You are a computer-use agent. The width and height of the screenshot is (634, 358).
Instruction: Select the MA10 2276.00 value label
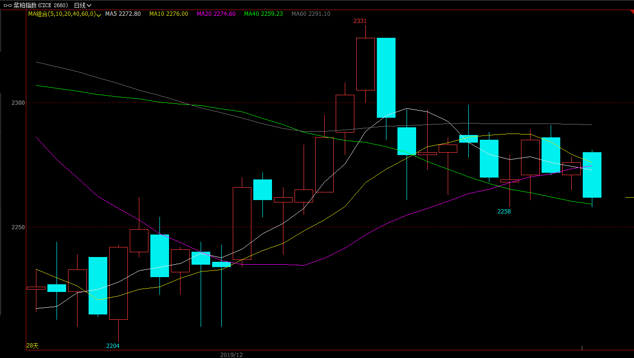click(x=169, y=14)
